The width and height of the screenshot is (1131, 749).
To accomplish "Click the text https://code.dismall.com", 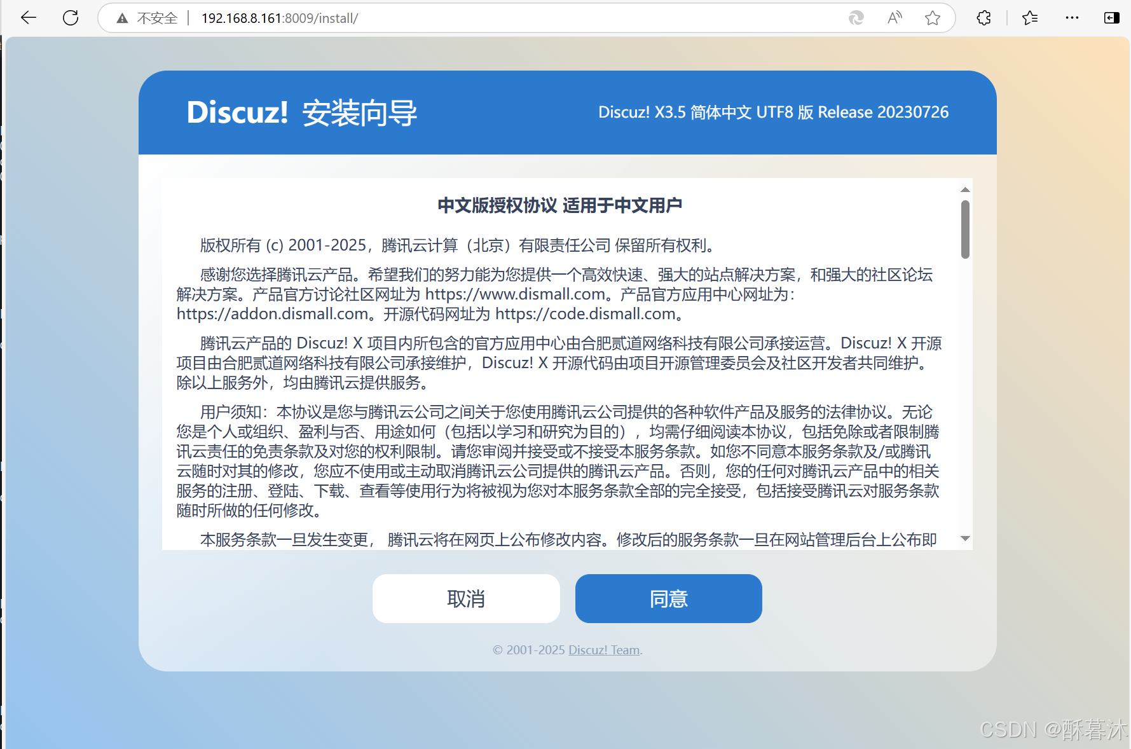I will coord(585,313).
